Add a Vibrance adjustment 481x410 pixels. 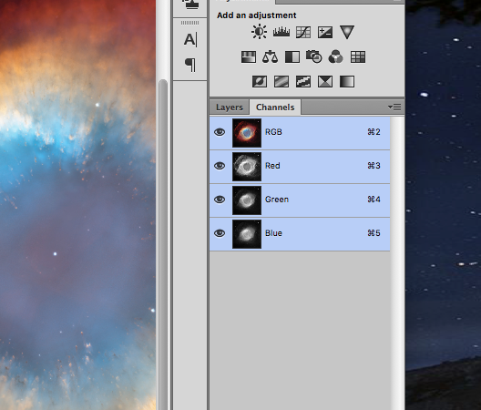(347, 32)
